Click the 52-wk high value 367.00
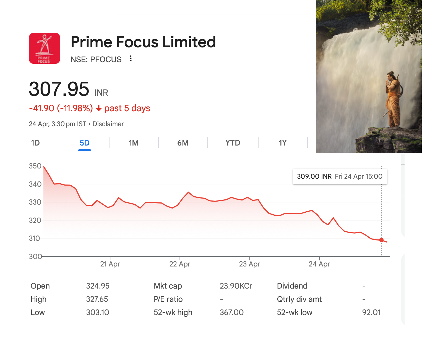Viewport: 422px width, 338px height. (x=231, y=312)
